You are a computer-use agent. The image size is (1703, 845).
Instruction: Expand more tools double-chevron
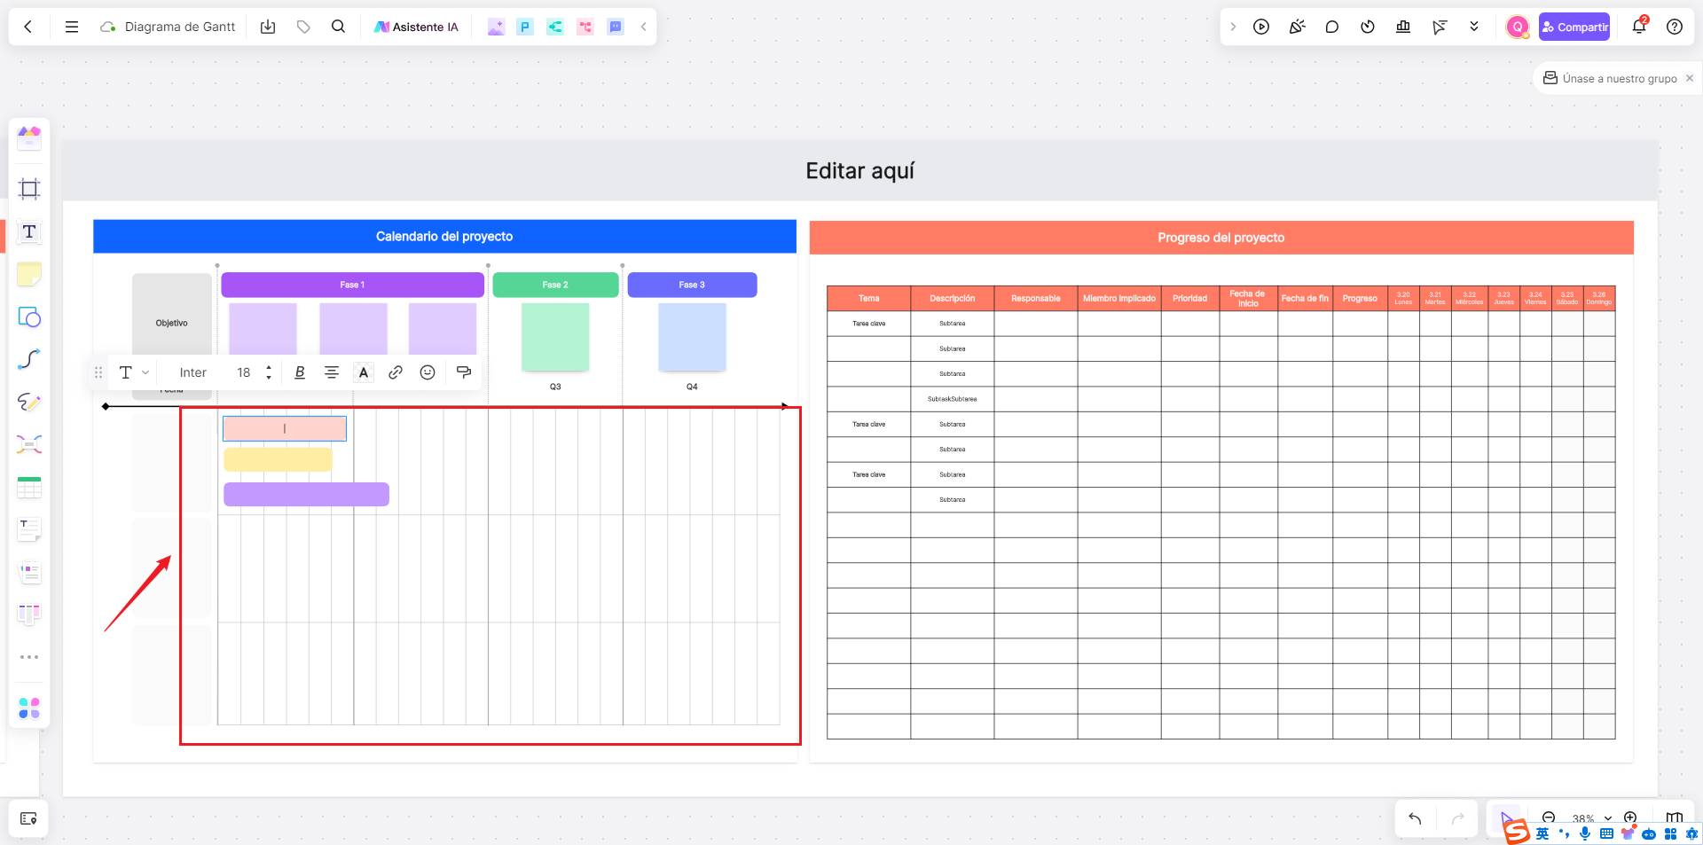point(1474,27)
